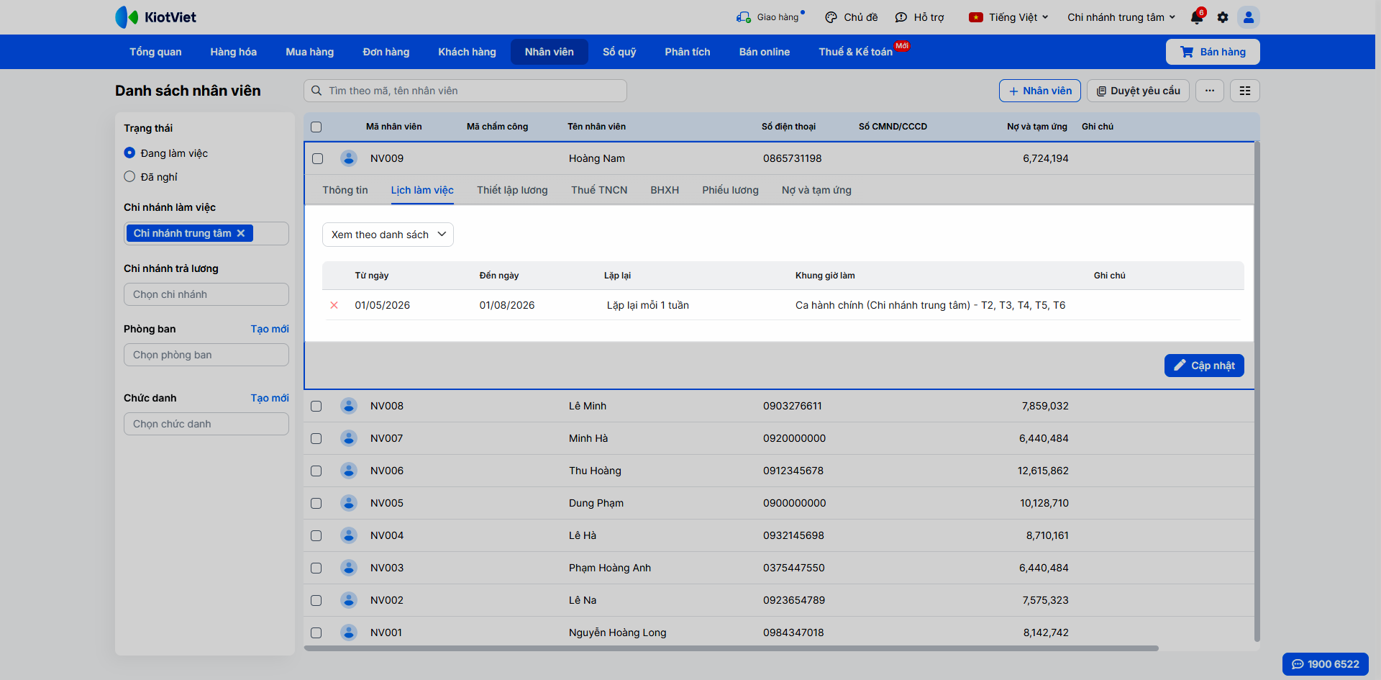1381x680 pixels.
Task: Focus the employee search field
Action: tap(465, 91)
